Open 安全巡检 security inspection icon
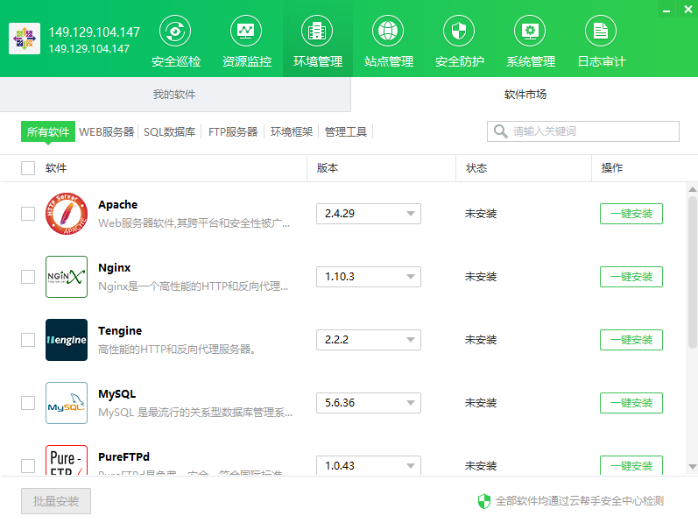Viewport: 698px width, 523px height. [x=175, y=32]
